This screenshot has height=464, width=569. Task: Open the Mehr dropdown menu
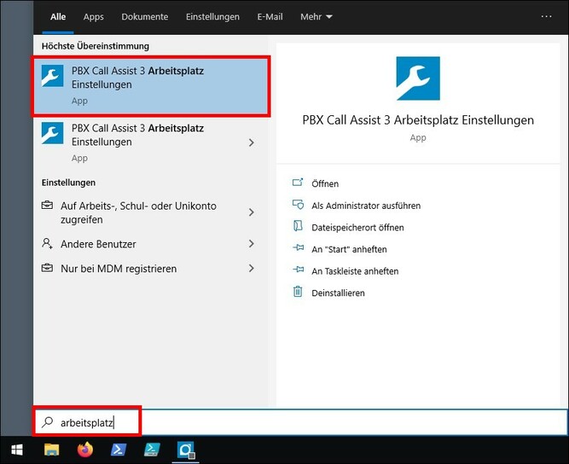point(316,17)
